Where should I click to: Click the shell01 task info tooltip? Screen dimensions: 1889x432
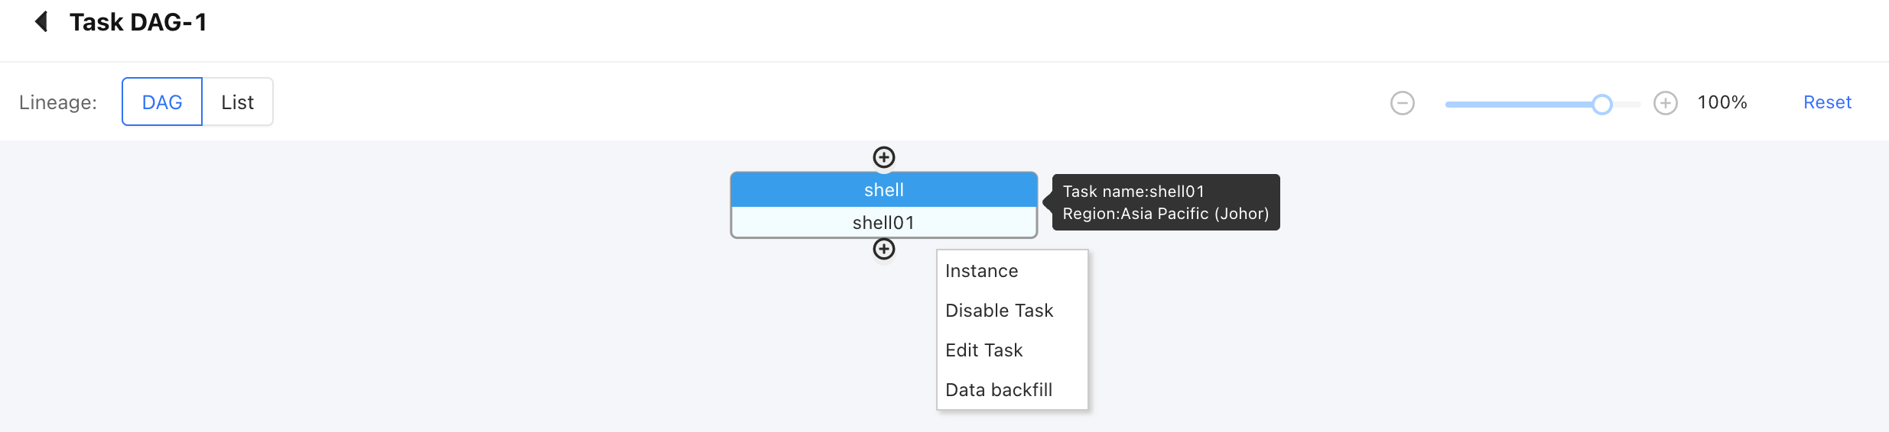pos(1166,202)
